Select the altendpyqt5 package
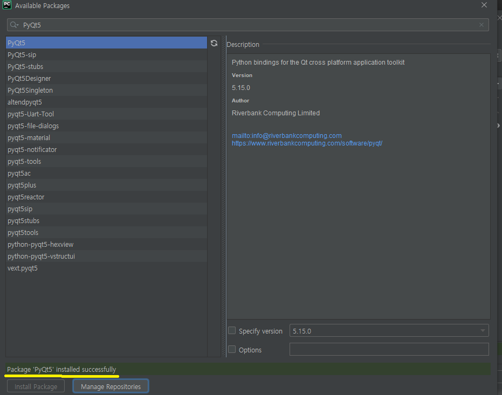502x395 pixels. (x=106, y=102)
